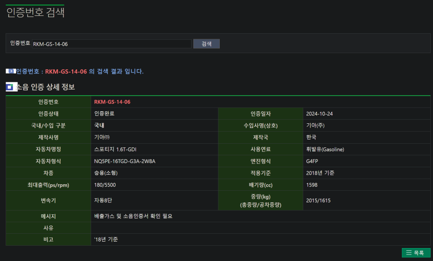The image size is (433, 261).
Task: Select the 소음 인증 상세 정보 section title
Action: (x=45, y=87)
